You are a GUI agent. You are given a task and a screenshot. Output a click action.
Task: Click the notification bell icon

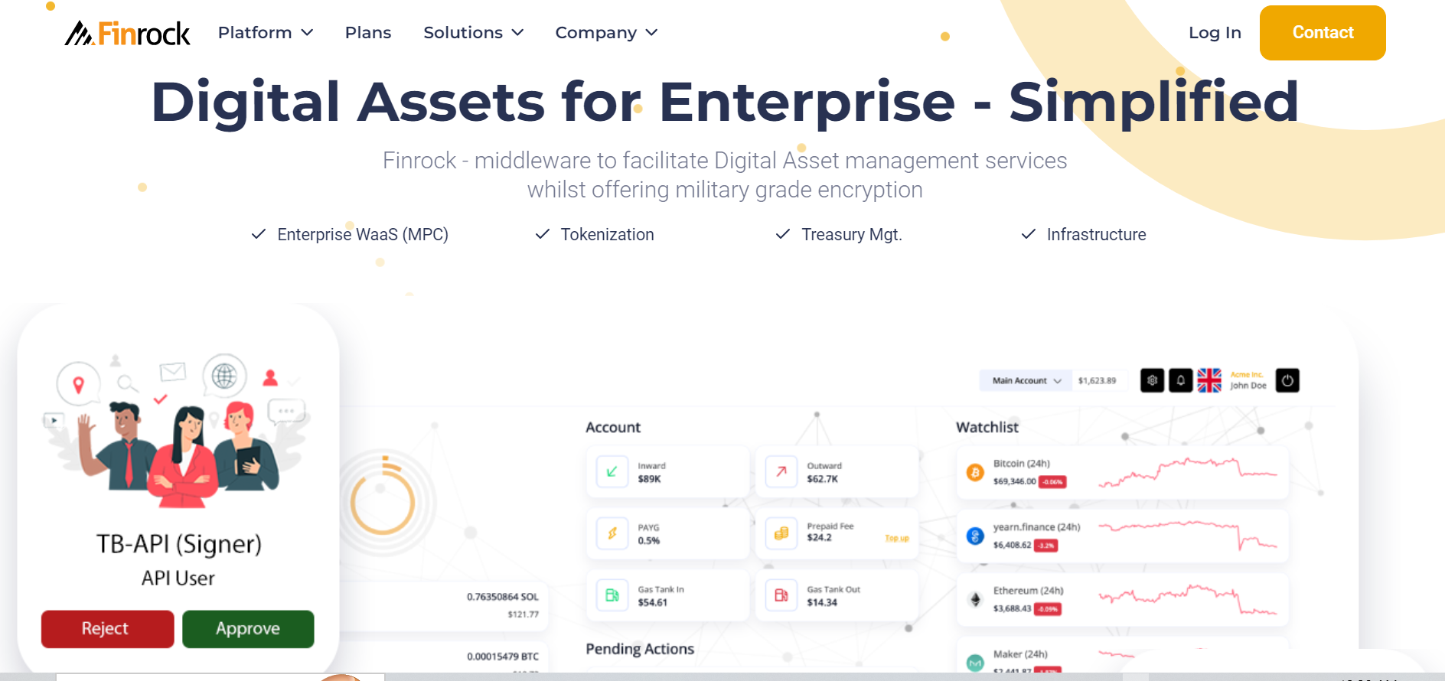[x=1181, y=380]
